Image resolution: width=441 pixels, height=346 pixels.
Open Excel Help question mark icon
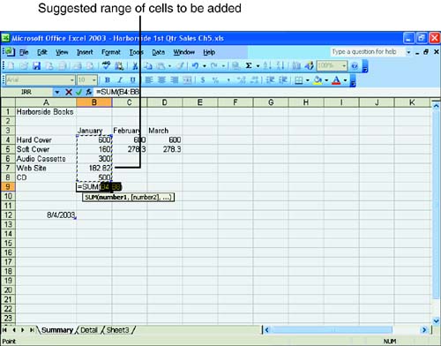pyautogui.click(x=355, y=65)
